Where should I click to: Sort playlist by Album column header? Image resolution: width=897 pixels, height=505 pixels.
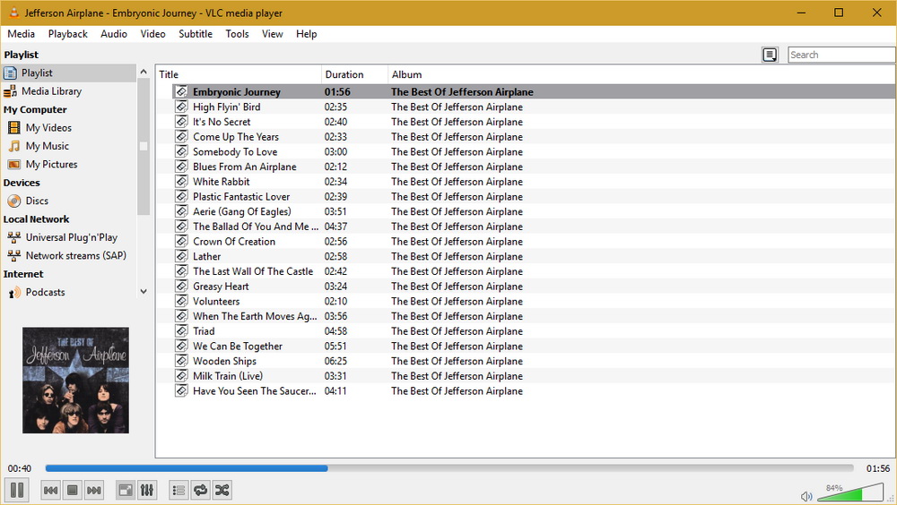tap(641, 74)
